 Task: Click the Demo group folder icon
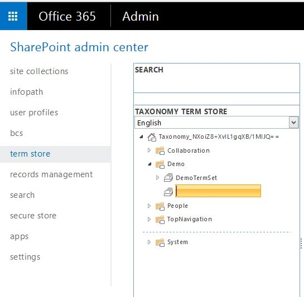coord(160,164)
